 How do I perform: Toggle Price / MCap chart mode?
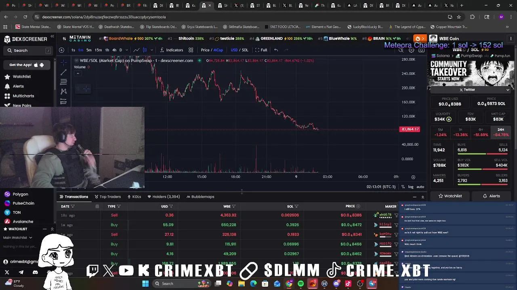tap(212, 50)
